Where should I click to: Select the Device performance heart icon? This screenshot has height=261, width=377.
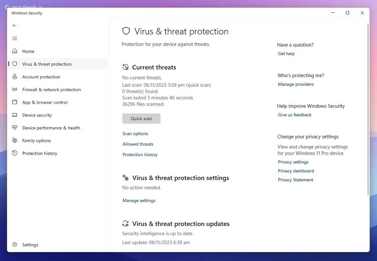click(15, 128)
